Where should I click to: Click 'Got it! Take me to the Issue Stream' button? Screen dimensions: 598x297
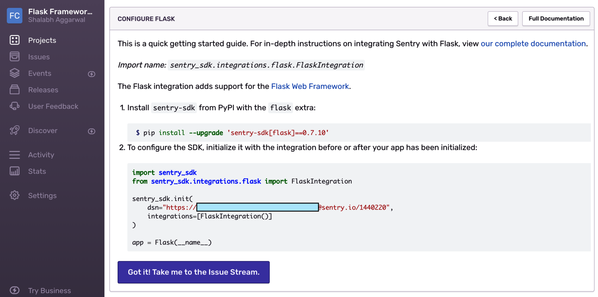193,272
